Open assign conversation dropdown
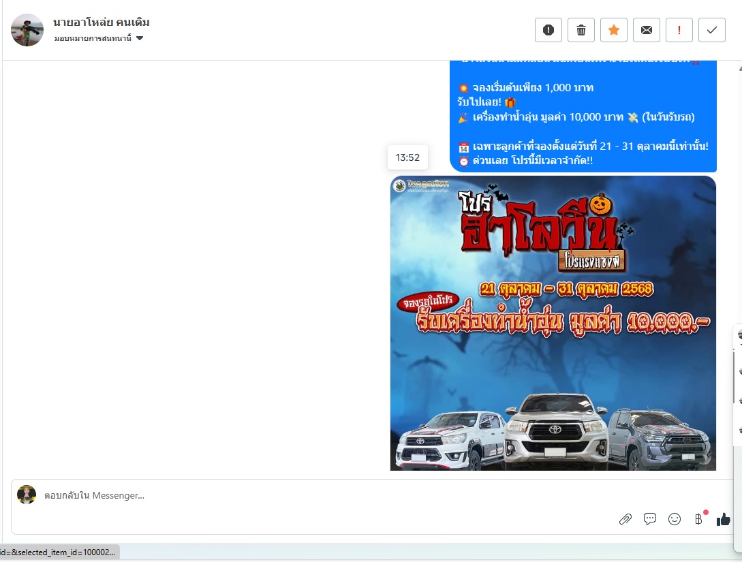 (x=98, y=38)
